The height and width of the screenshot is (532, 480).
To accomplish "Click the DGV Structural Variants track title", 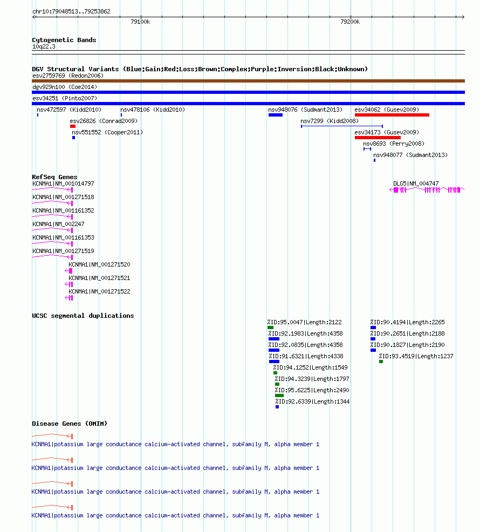I will [x=200, y=69].
